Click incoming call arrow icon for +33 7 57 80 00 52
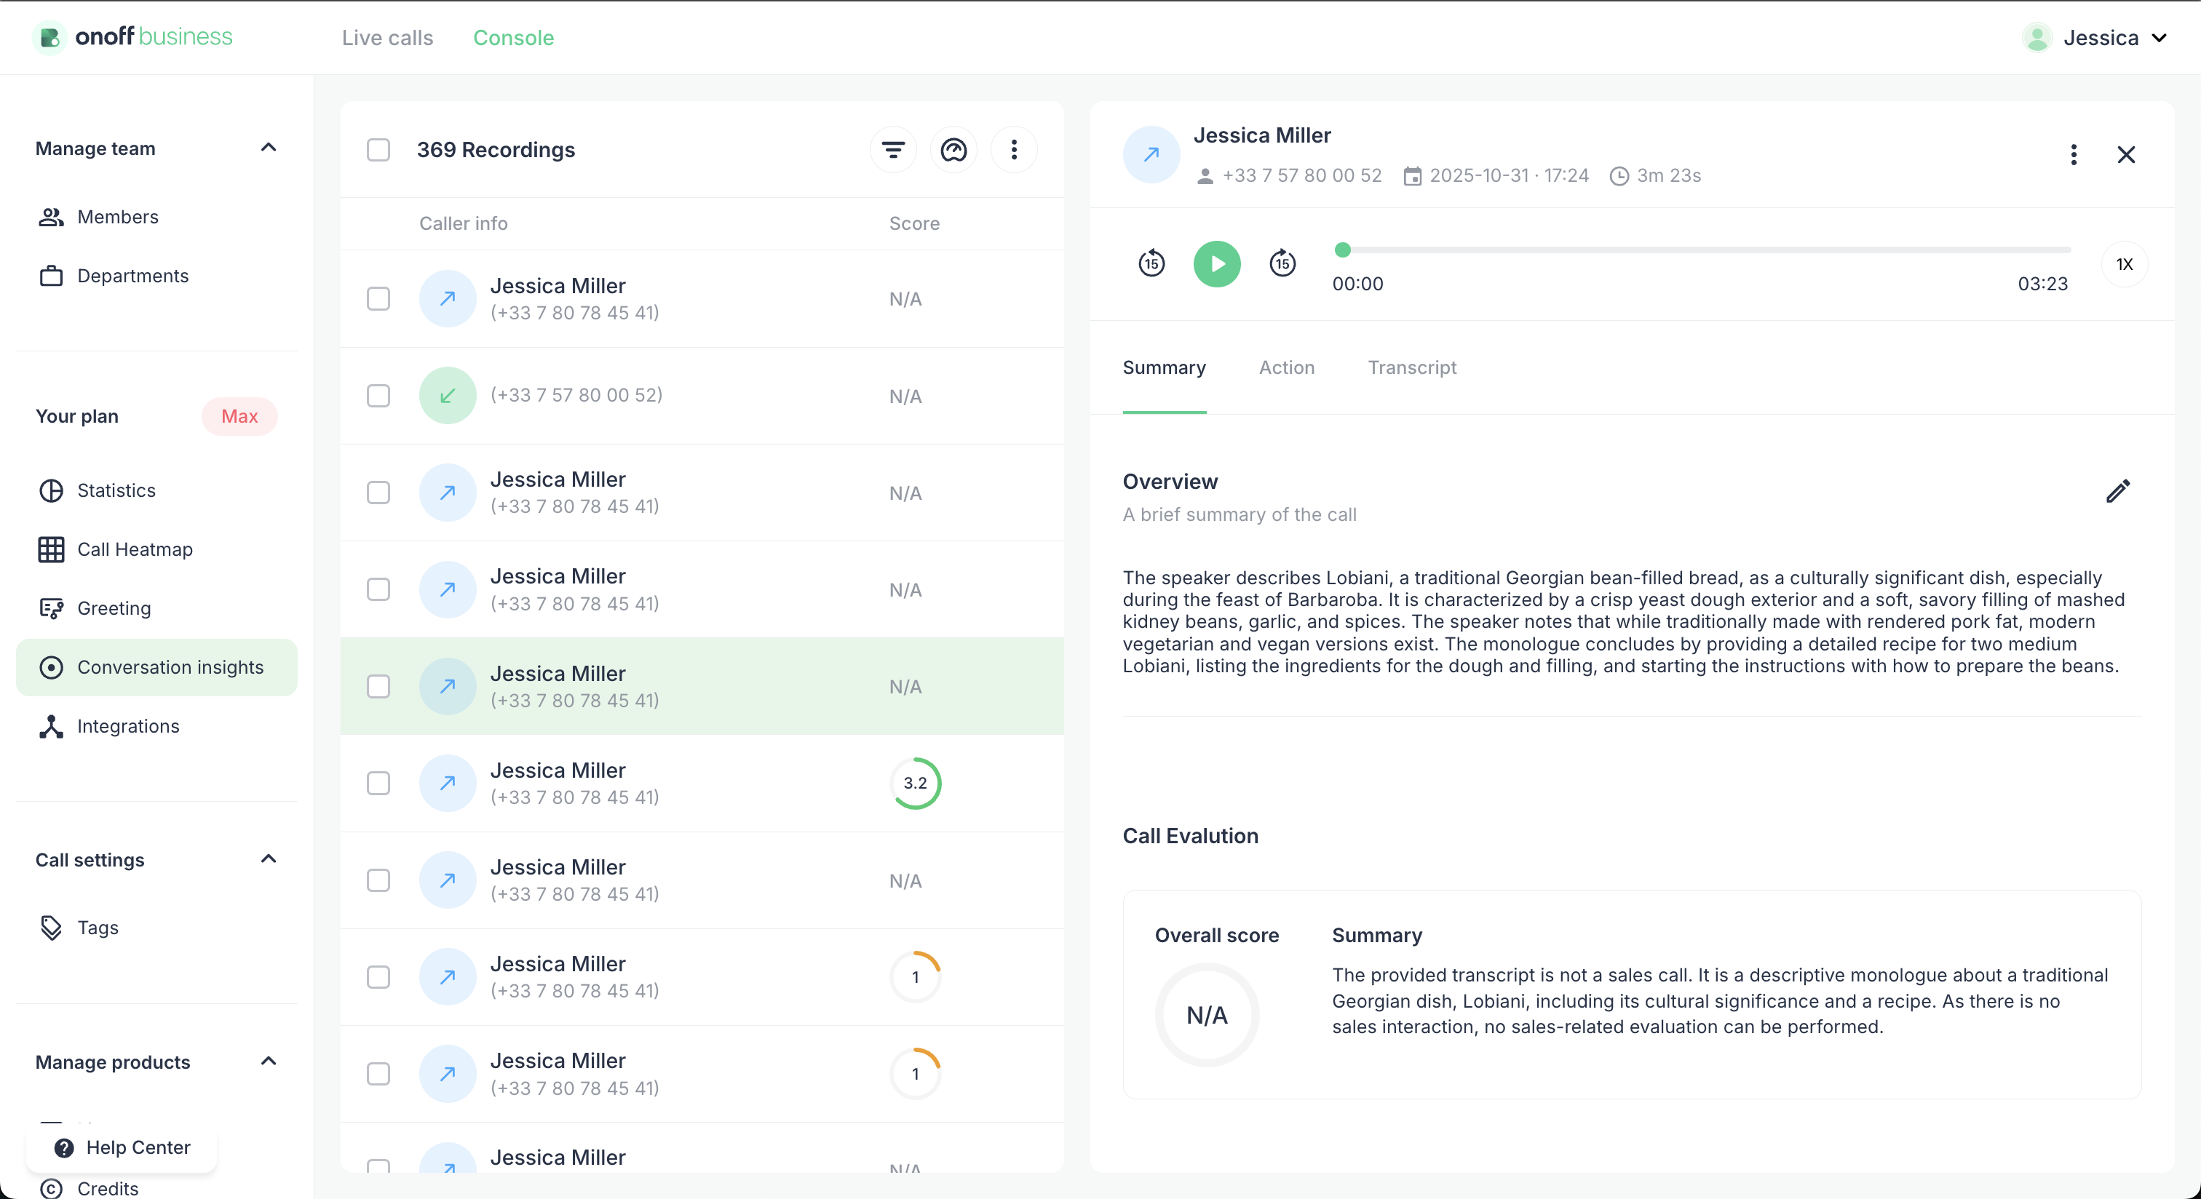Screen dimensions: 2201x1199 pos(447,395)
